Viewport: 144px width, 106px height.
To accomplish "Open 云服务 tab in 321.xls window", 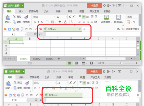I will 107,12.
